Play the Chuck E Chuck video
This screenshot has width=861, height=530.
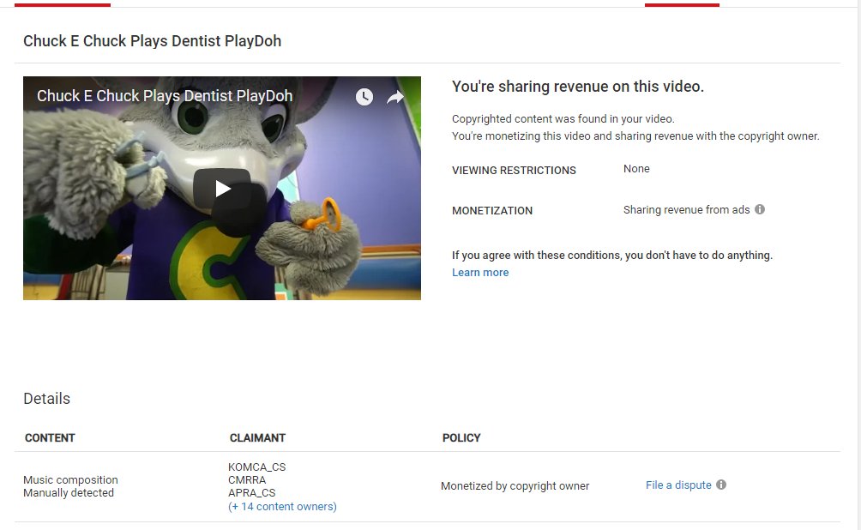(222, 189)
